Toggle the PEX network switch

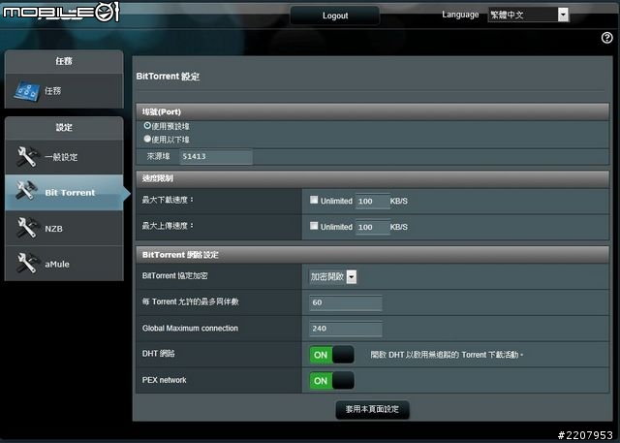pyautogui.click(x=331, y=381)
